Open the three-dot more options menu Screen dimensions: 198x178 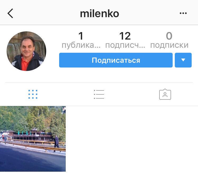point(183,13)
